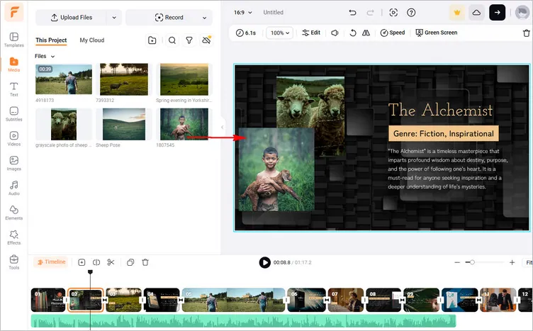533x331 pixels.
Task: Open the Audio sidebar panel
Action: pos(14,189)
